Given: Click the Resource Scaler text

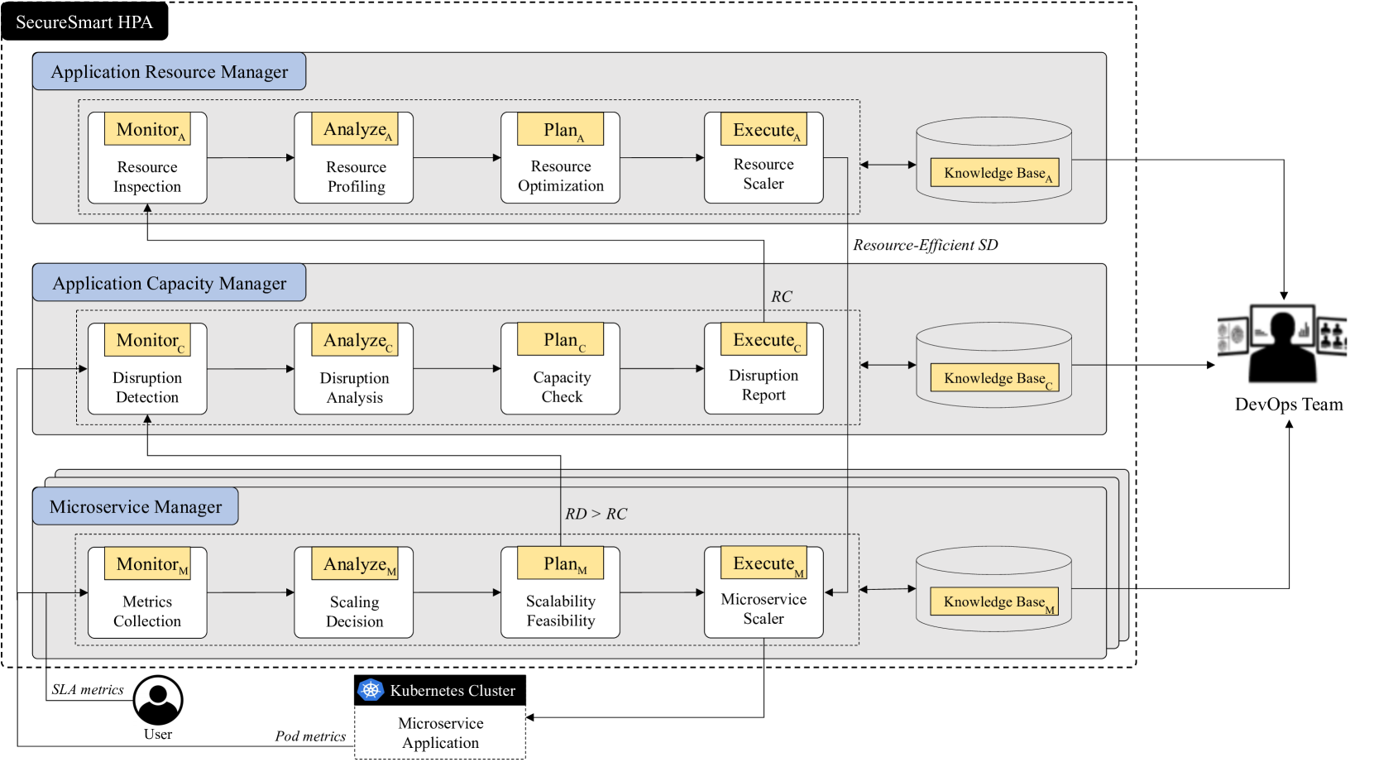Looking at the screenshot, I should 764,174.
